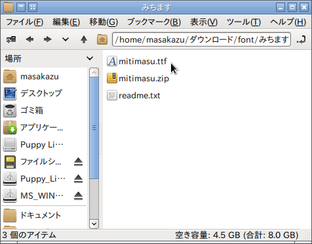
Task: Select mitimasu.ttf file name
Action: [x=143, y=62]
